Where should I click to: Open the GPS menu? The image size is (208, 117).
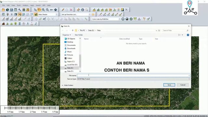(x=44, y=5)
